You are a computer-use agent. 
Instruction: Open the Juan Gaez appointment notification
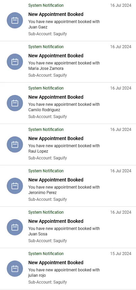[x=68, y=20]
